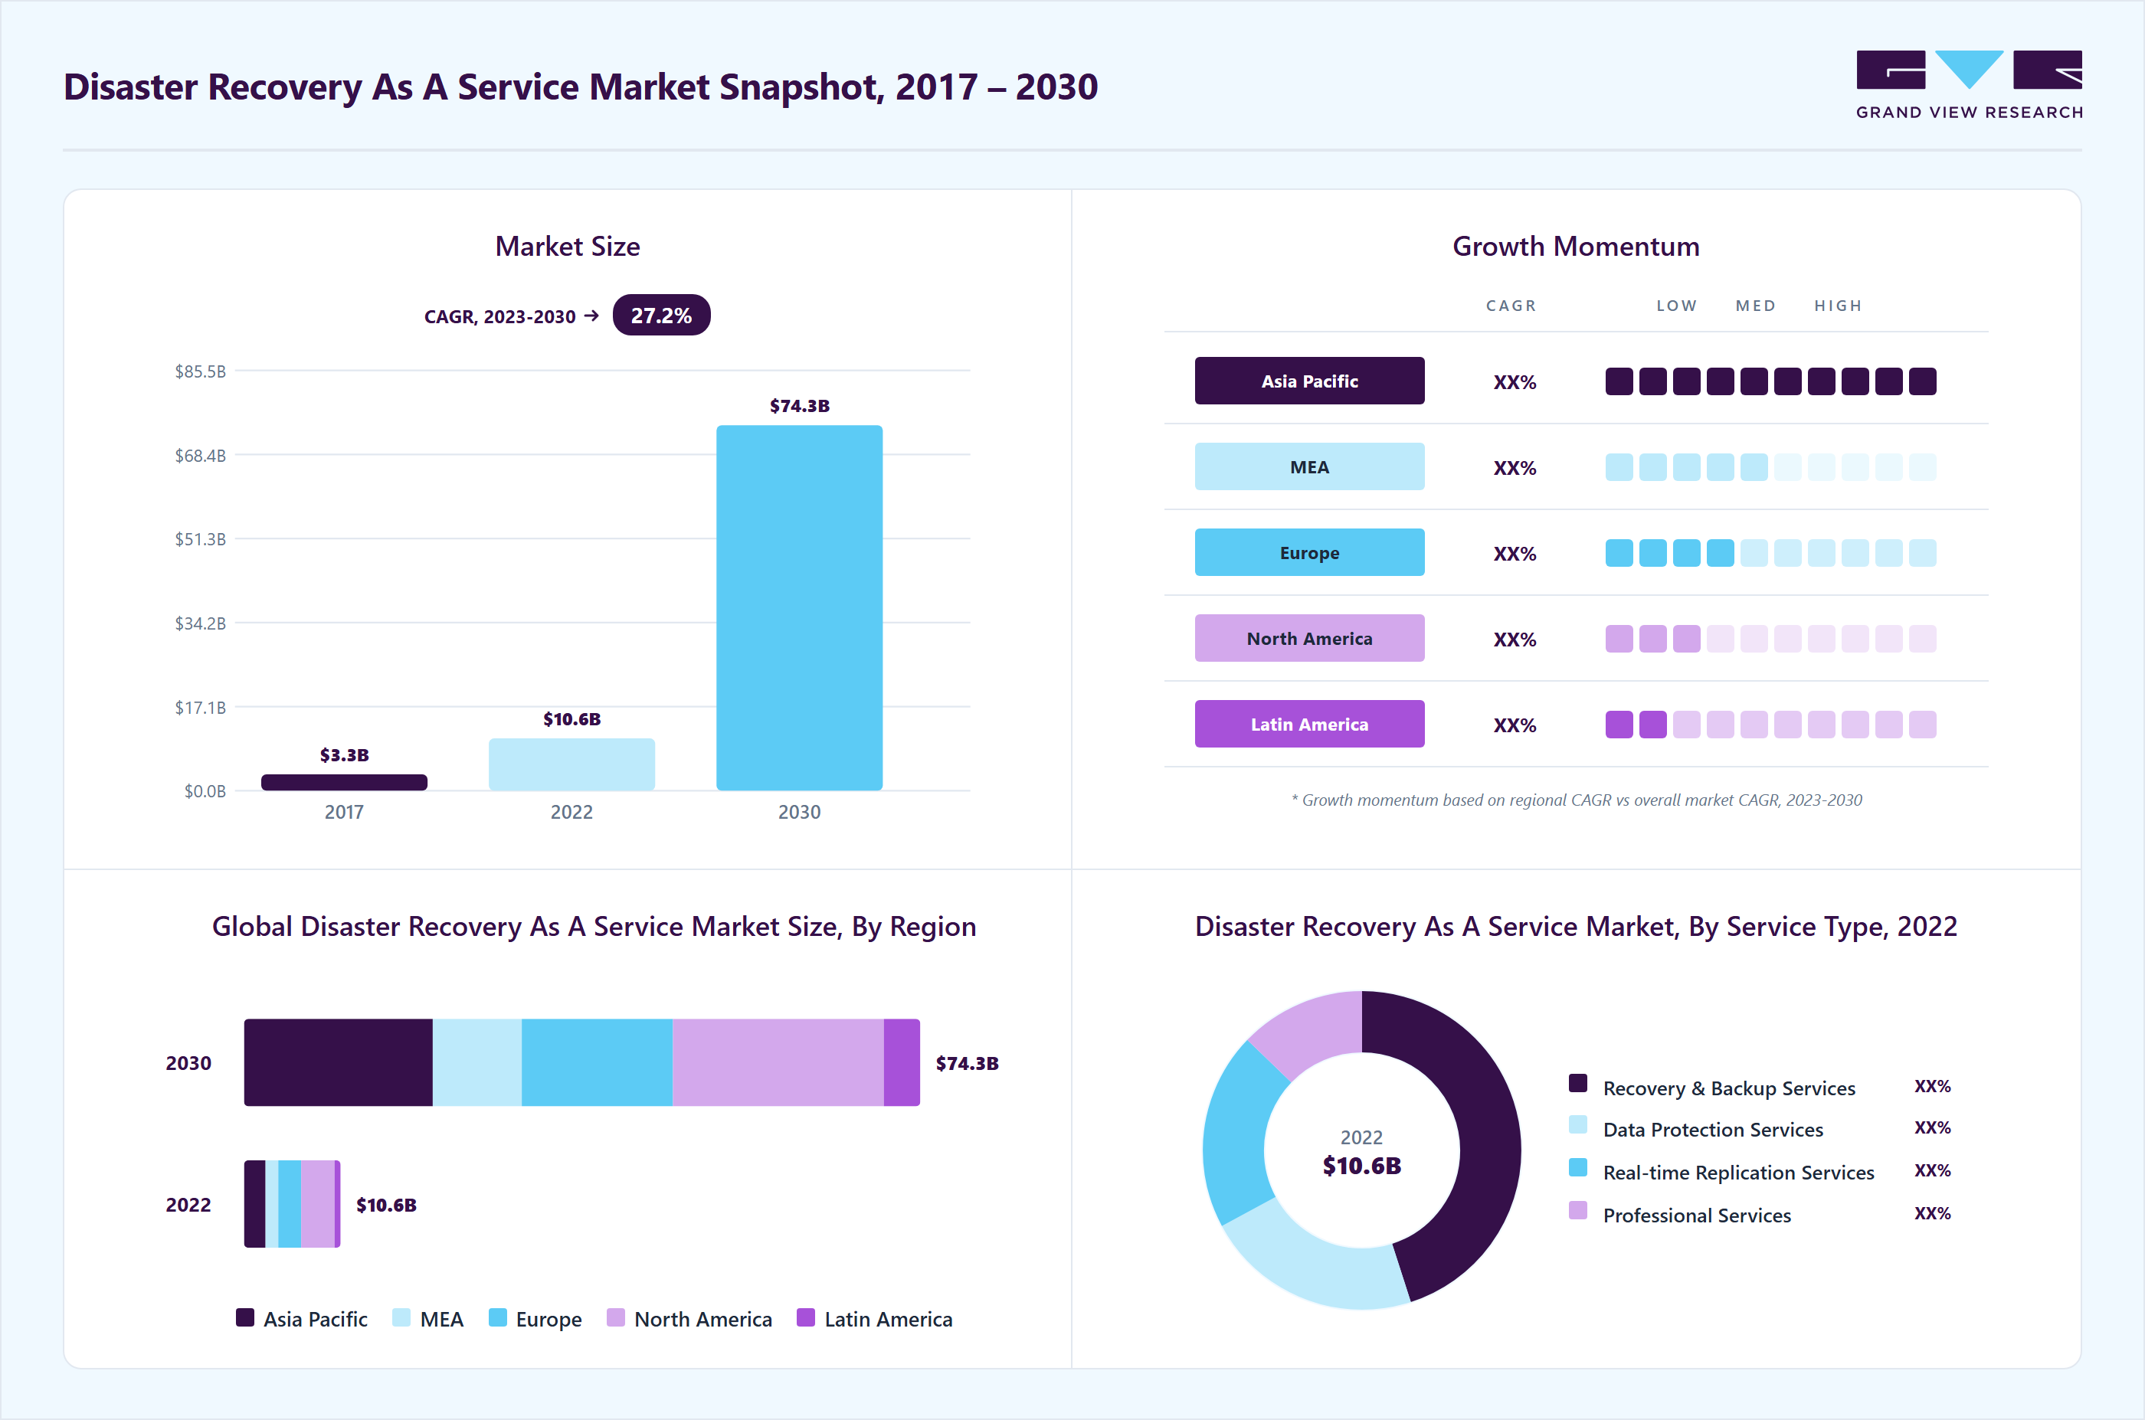Click the MEA region label

coord(1309,467)
